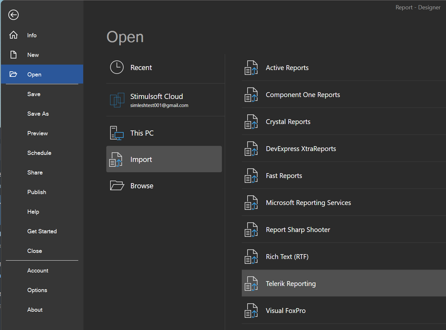Click the Open folder icon in sidebar
The image size is (446, 330).
(13, 74)
